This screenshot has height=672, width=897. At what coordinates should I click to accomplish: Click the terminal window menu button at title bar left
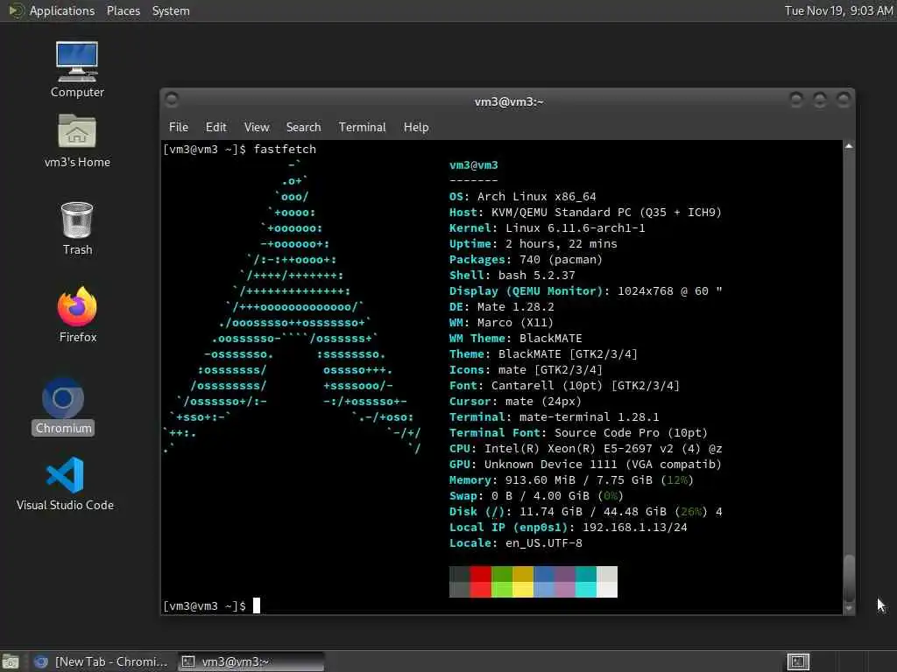pos(171,100)
